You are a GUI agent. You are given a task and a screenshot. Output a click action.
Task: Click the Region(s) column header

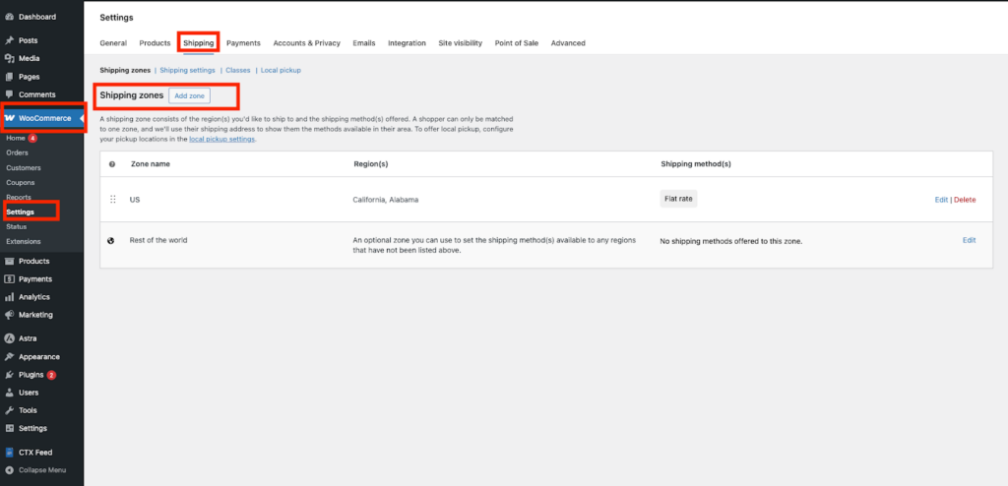[371, 164]
